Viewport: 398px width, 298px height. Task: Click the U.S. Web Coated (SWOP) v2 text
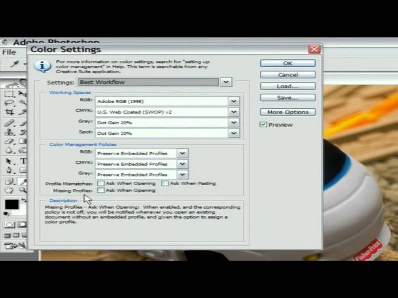pyautogui.click(x=134, y=112)
